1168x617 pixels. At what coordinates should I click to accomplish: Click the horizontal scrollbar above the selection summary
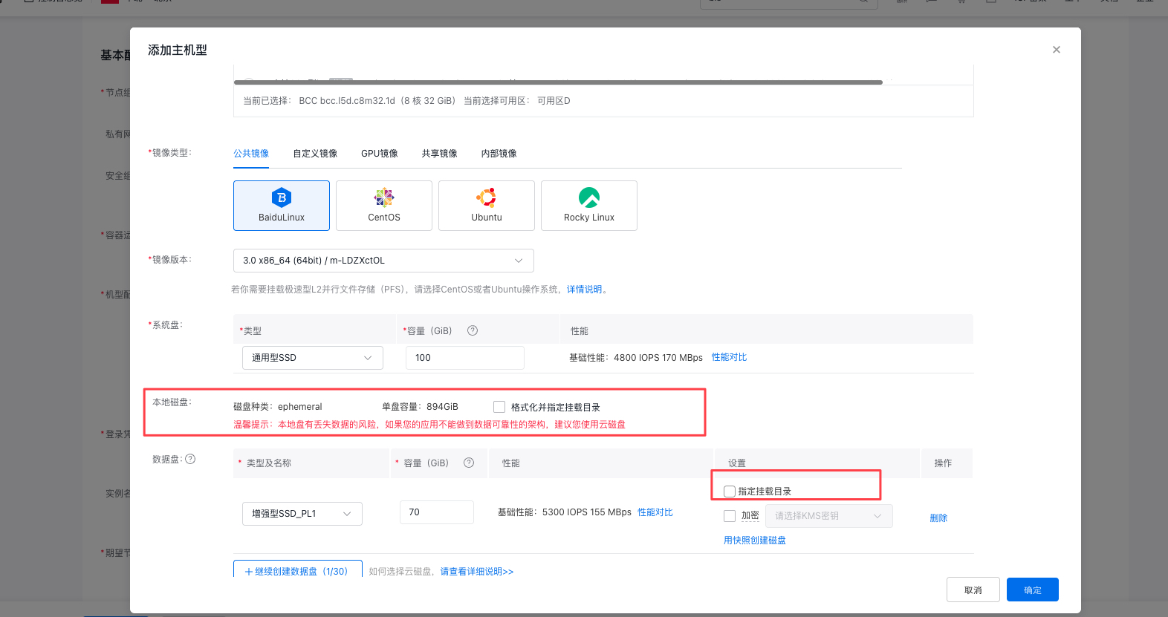[558, 82]
